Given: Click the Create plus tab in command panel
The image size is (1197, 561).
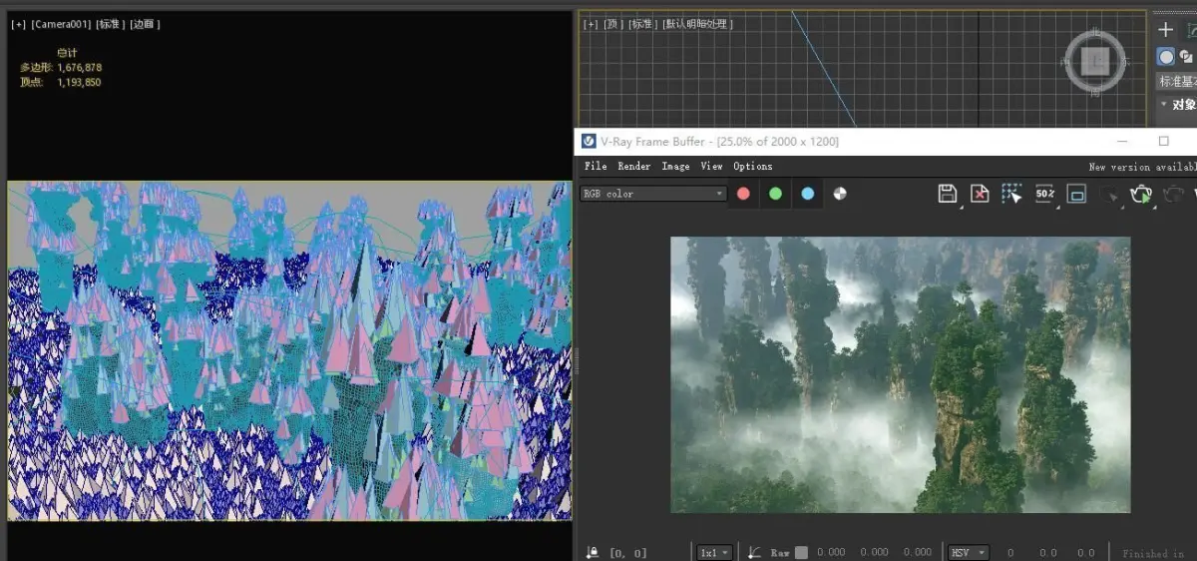Looking at the screenshot, I should point(1165,30).
